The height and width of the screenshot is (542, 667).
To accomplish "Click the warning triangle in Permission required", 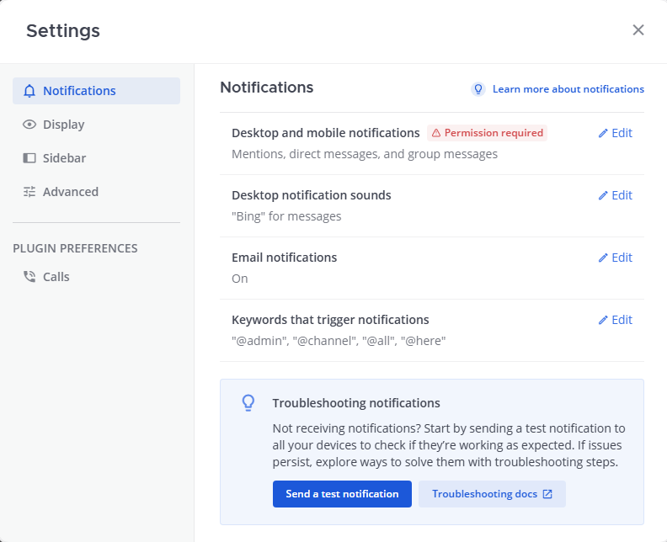I will click(x=436, y=133).
